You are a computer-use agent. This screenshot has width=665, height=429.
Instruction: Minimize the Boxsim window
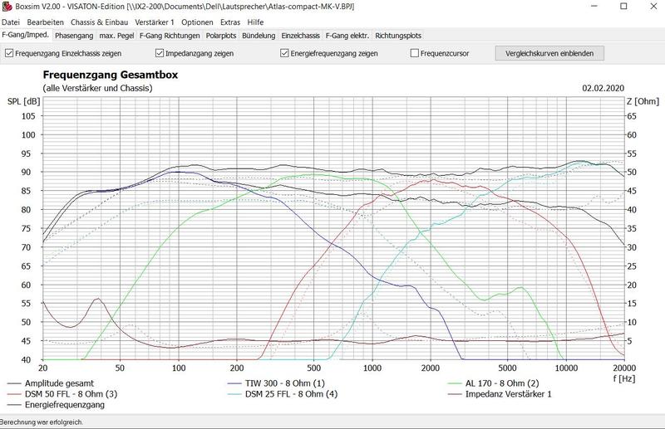point(594,7)
